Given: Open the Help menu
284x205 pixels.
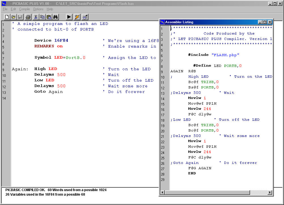Looking at the screenshot, I should pos(50,9).
